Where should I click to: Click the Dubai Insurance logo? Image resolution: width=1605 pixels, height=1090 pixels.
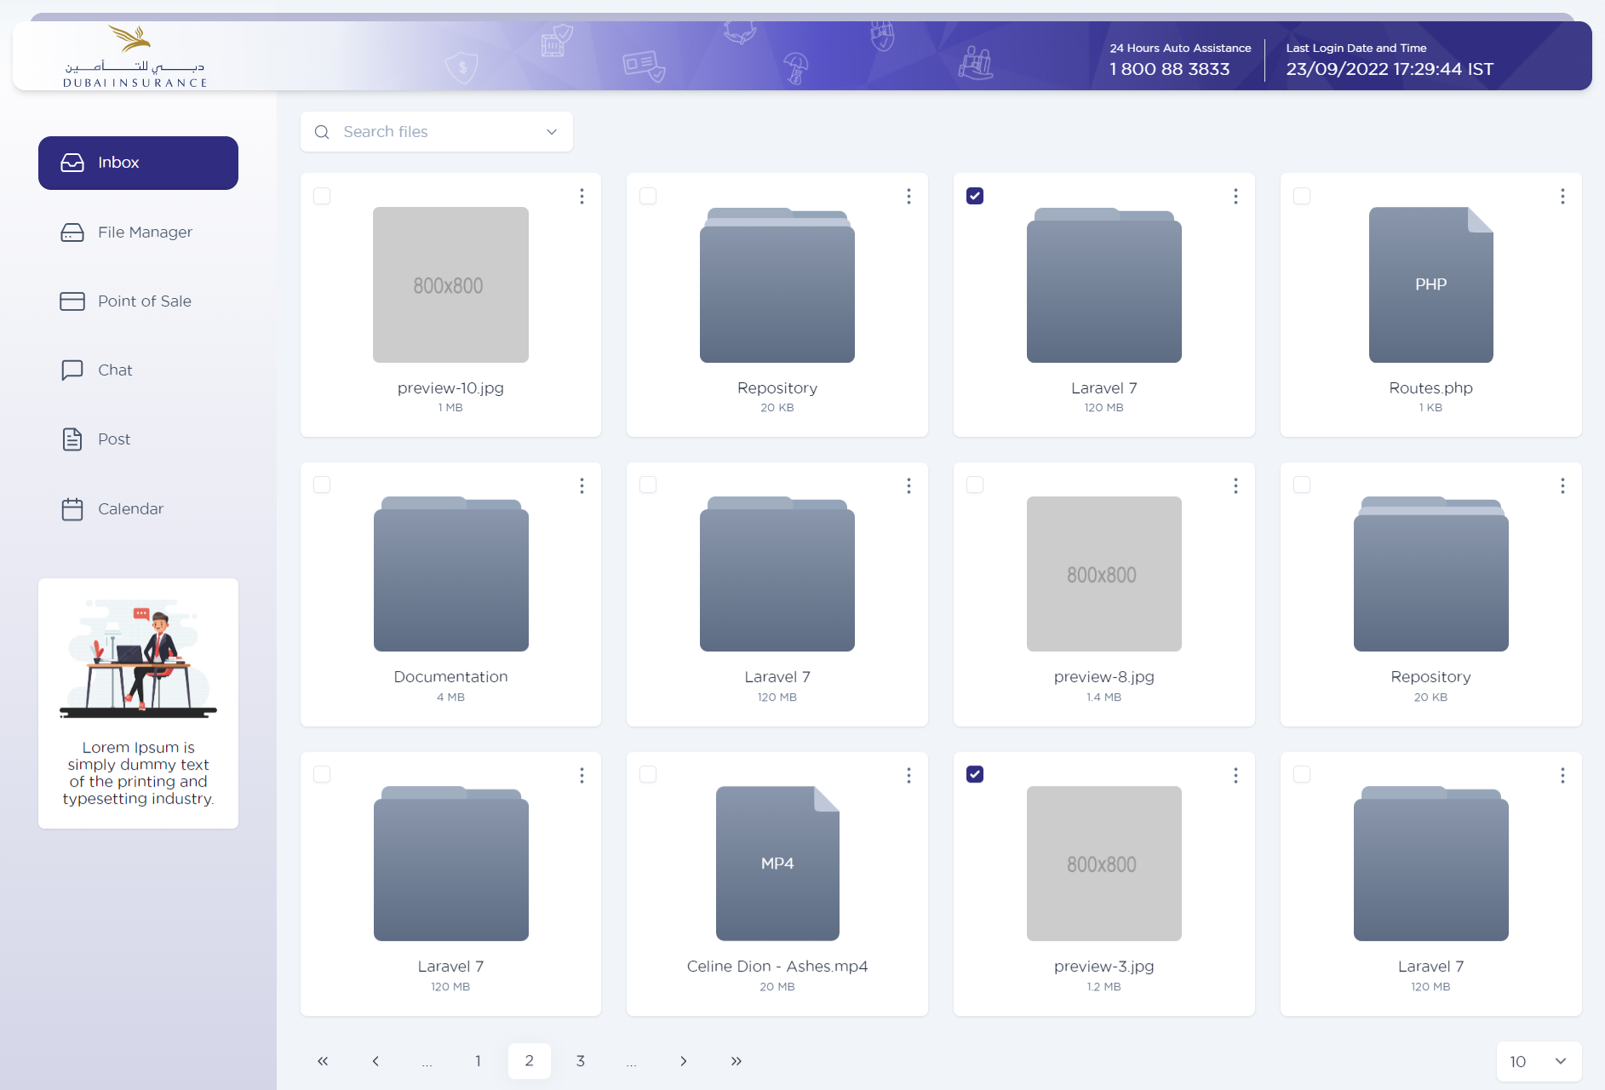click(x=135, y=57)
